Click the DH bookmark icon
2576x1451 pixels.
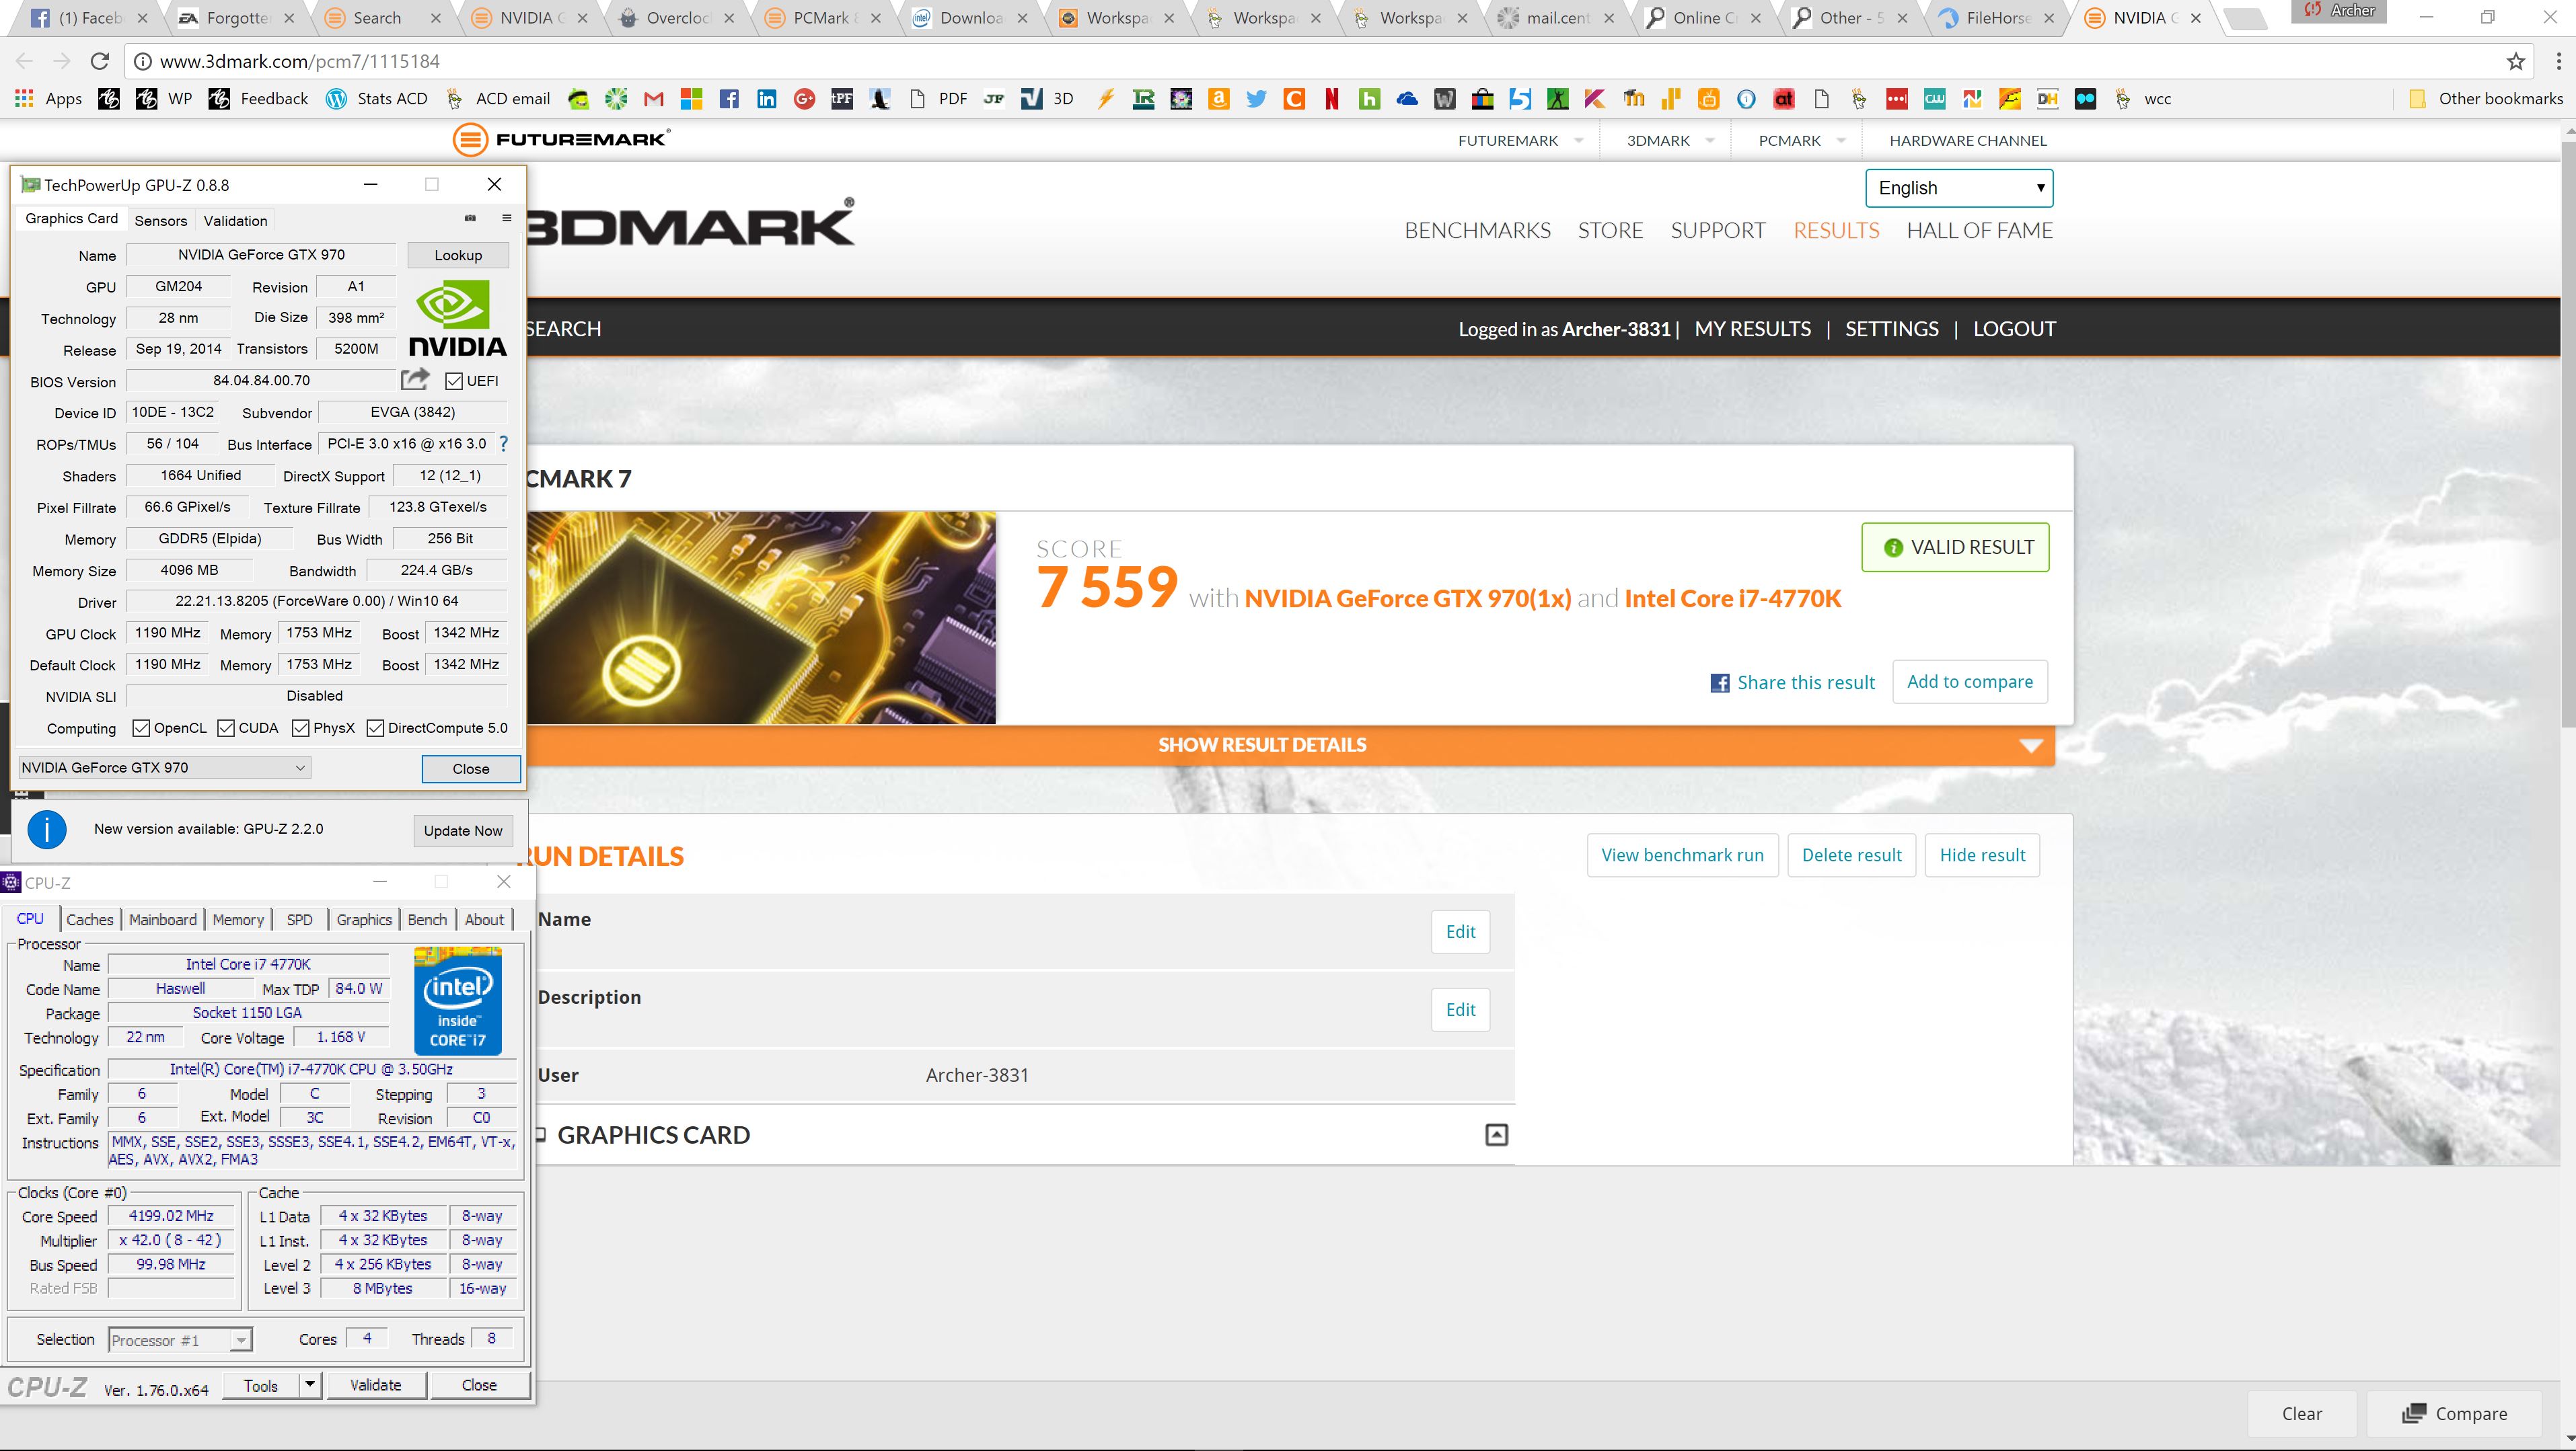point(2048,99)
